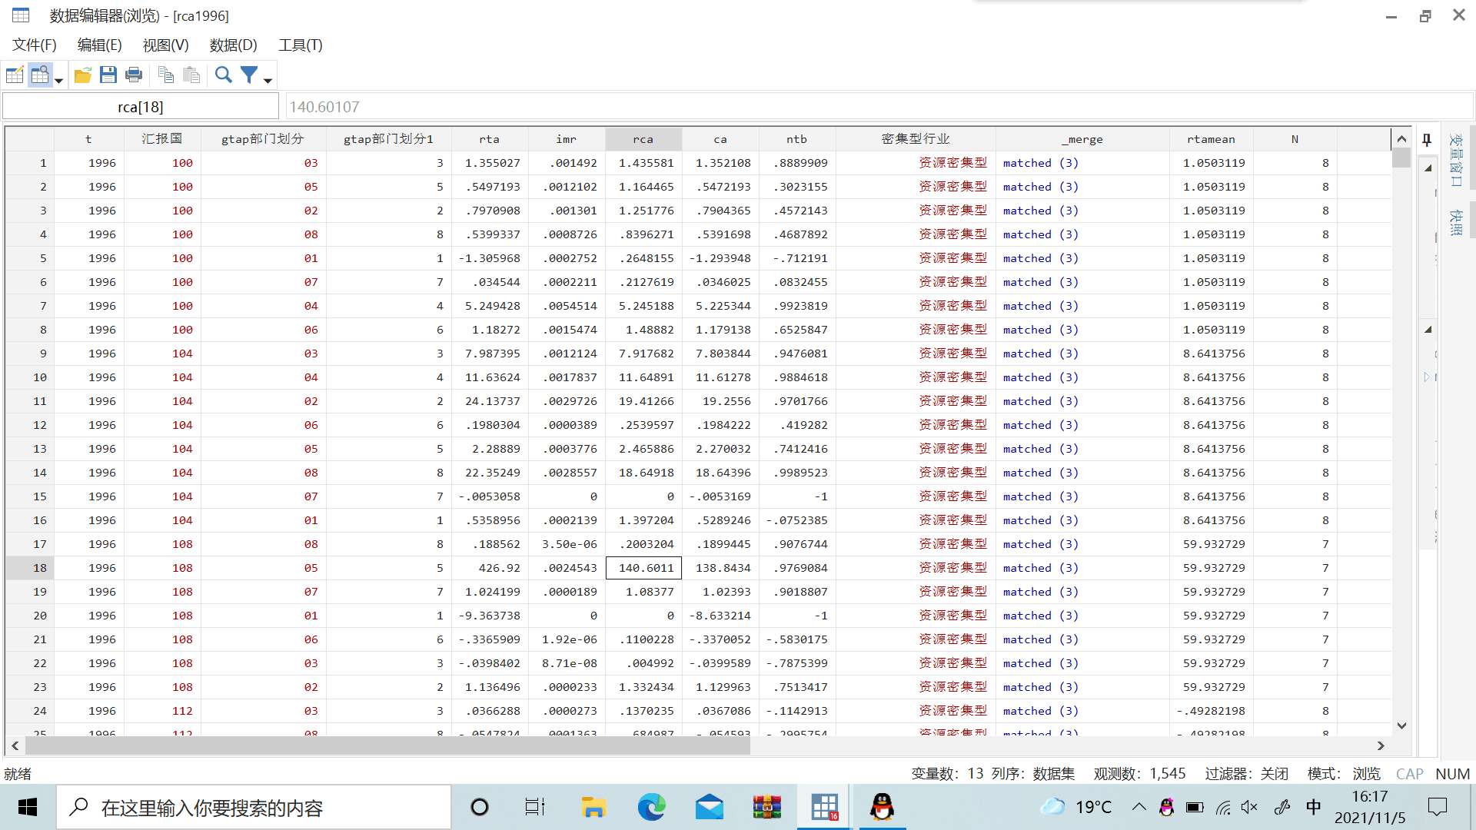The width and height of the screenshot is (1476, 830).
Task: Click the save dataset icon
Action: pyautogui.click(x=108, y=74)
